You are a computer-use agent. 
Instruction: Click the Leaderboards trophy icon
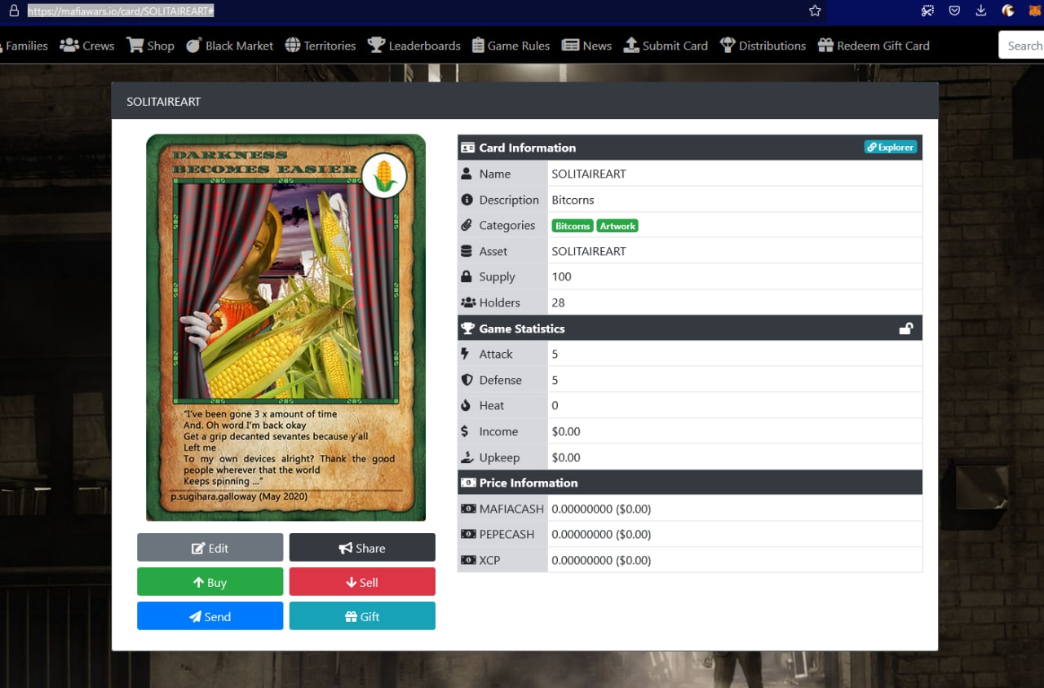point(376,46)
